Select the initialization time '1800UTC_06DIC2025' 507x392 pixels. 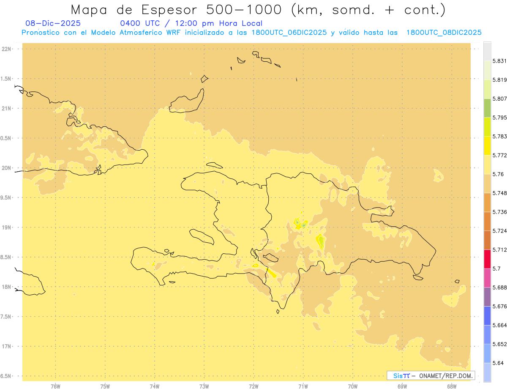[x=288, y=33]
